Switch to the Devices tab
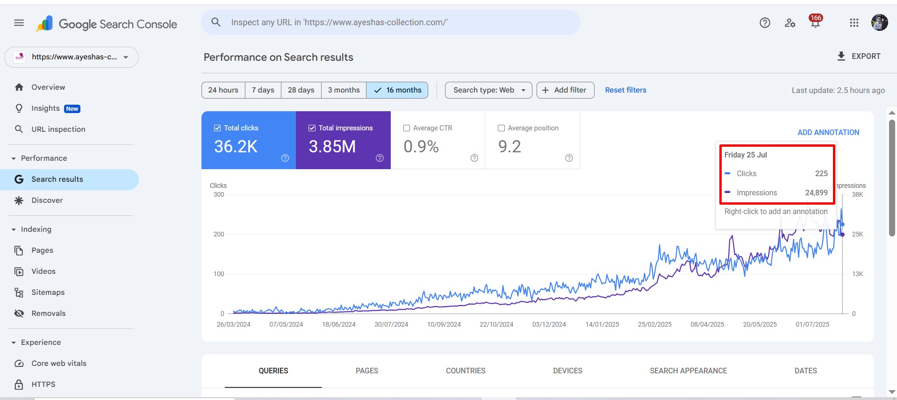 567,371
